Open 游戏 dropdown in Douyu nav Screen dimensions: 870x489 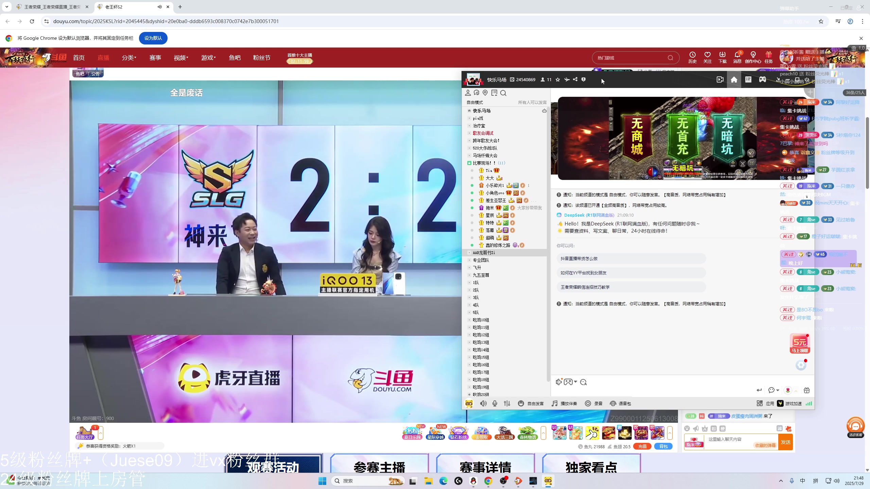pyautogui.click(x=208, y=58)
